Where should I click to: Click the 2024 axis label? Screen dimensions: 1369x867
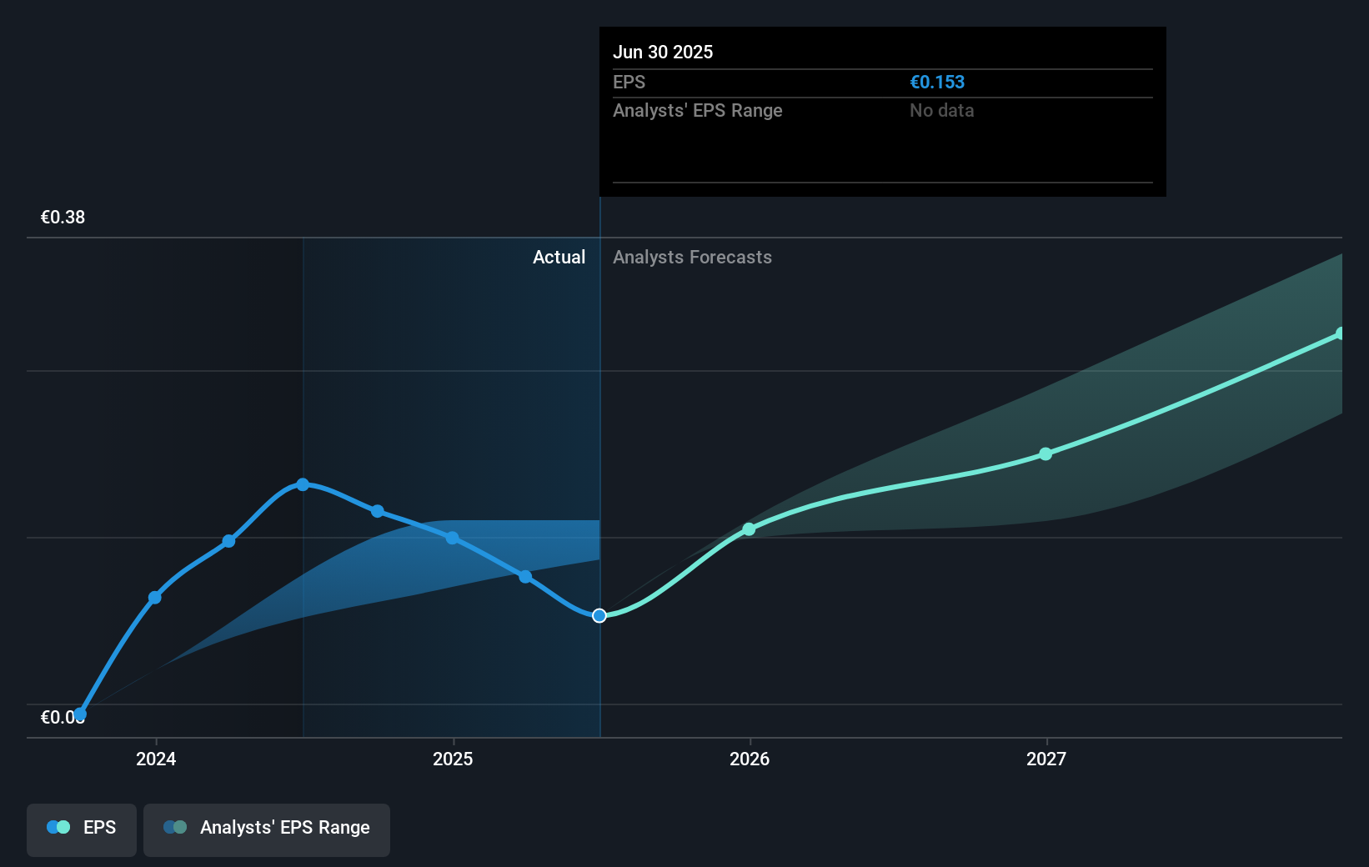(156, 759)
